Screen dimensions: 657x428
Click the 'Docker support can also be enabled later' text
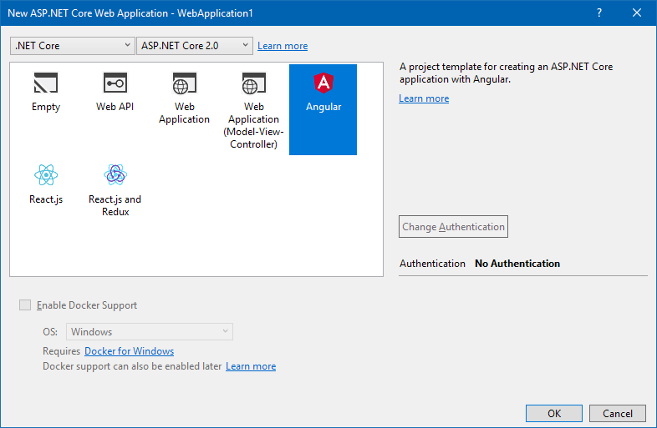pos(132,366)
